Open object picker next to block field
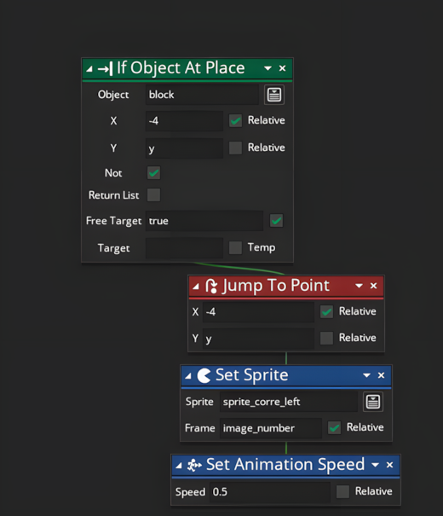 [274, 95]
